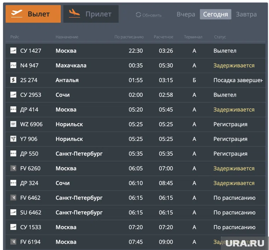The image size is (269, 250).
Task: Click the airline logo for ДР 414
Action: click(x=13, y=110)
